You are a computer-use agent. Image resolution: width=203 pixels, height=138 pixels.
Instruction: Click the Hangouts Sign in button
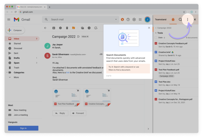23,128
